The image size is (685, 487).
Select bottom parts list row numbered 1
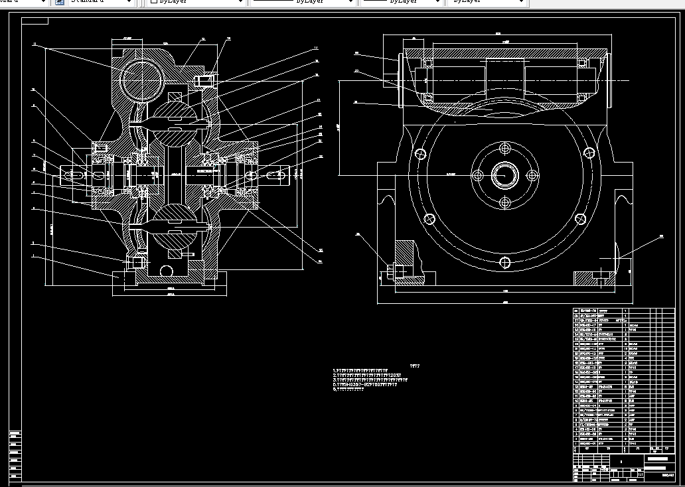coord(624,444)
